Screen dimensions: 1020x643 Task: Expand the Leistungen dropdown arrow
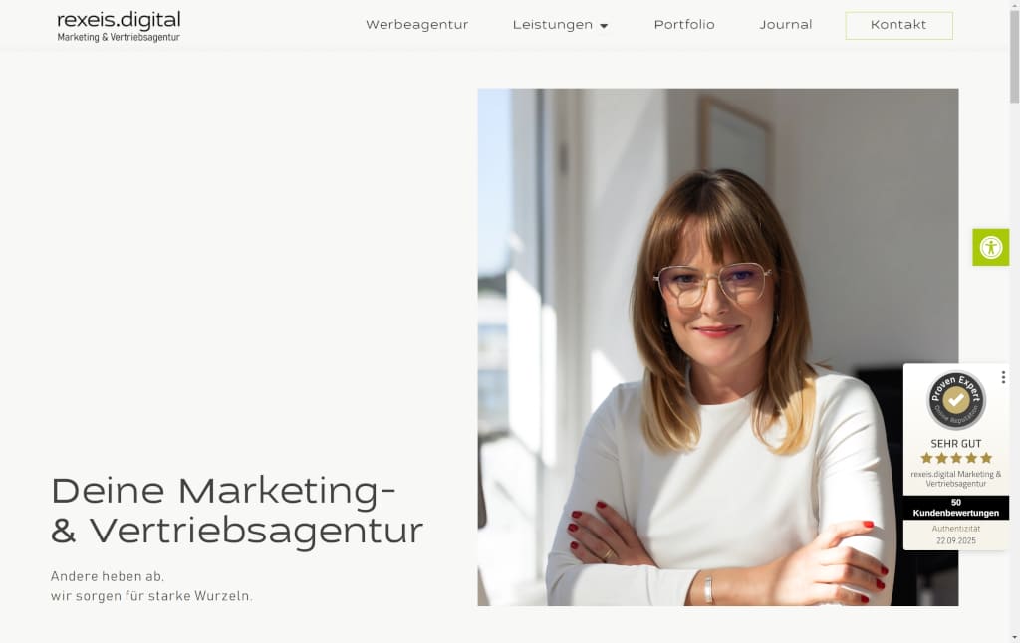tap(604, 26)
